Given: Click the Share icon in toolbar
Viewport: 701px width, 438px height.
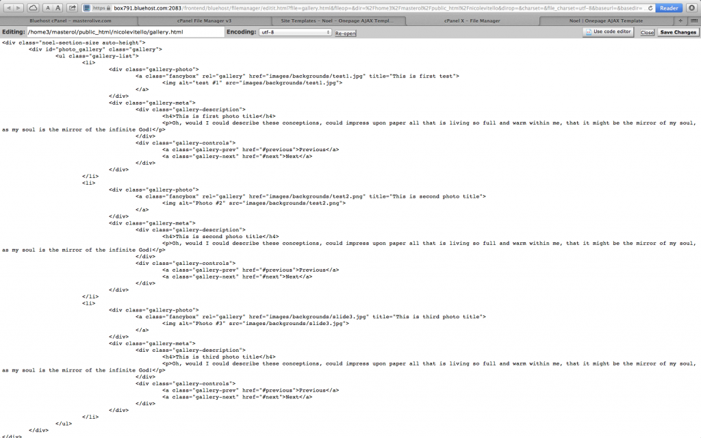Looking at the screenshot, I should (x=73, y=8).
